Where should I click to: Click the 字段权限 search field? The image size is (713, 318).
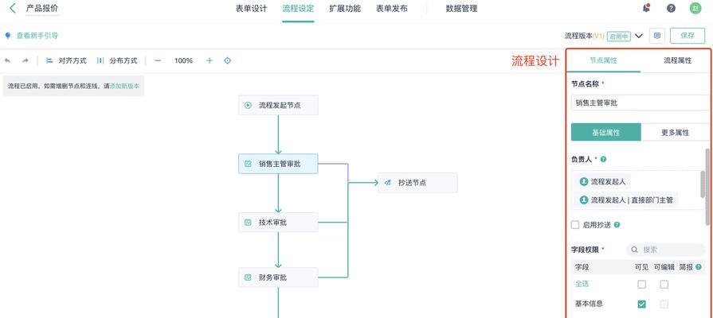coord(665,250)
